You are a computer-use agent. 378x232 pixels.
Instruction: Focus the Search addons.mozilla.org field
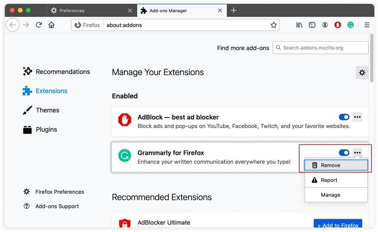320,48
